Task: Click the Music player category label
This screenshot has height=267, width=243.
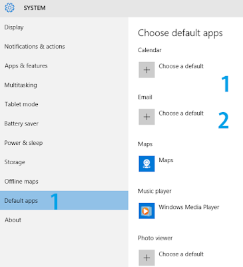Action: [154, 191]
